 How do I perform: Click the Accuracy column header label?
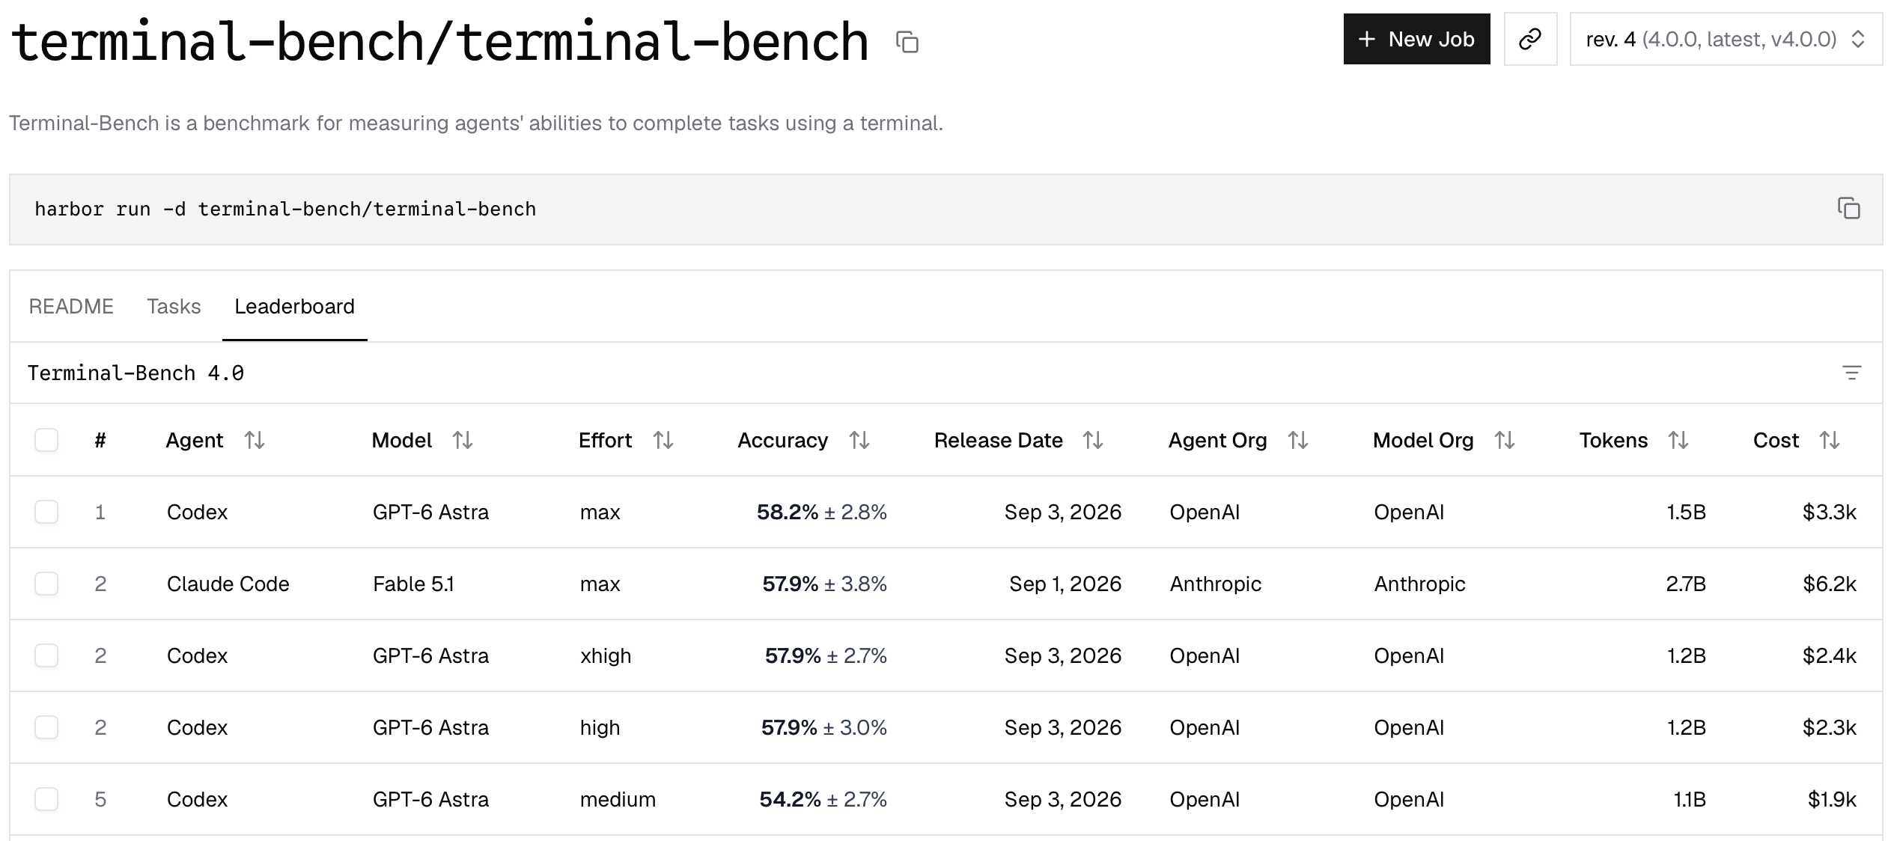point(782,440)
